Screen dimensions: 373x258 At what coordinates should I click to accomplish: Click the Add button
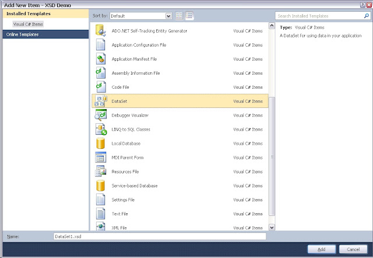321,249
